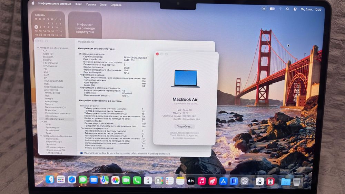Open Launchpad apps grid in Dock

pos(61,180)
